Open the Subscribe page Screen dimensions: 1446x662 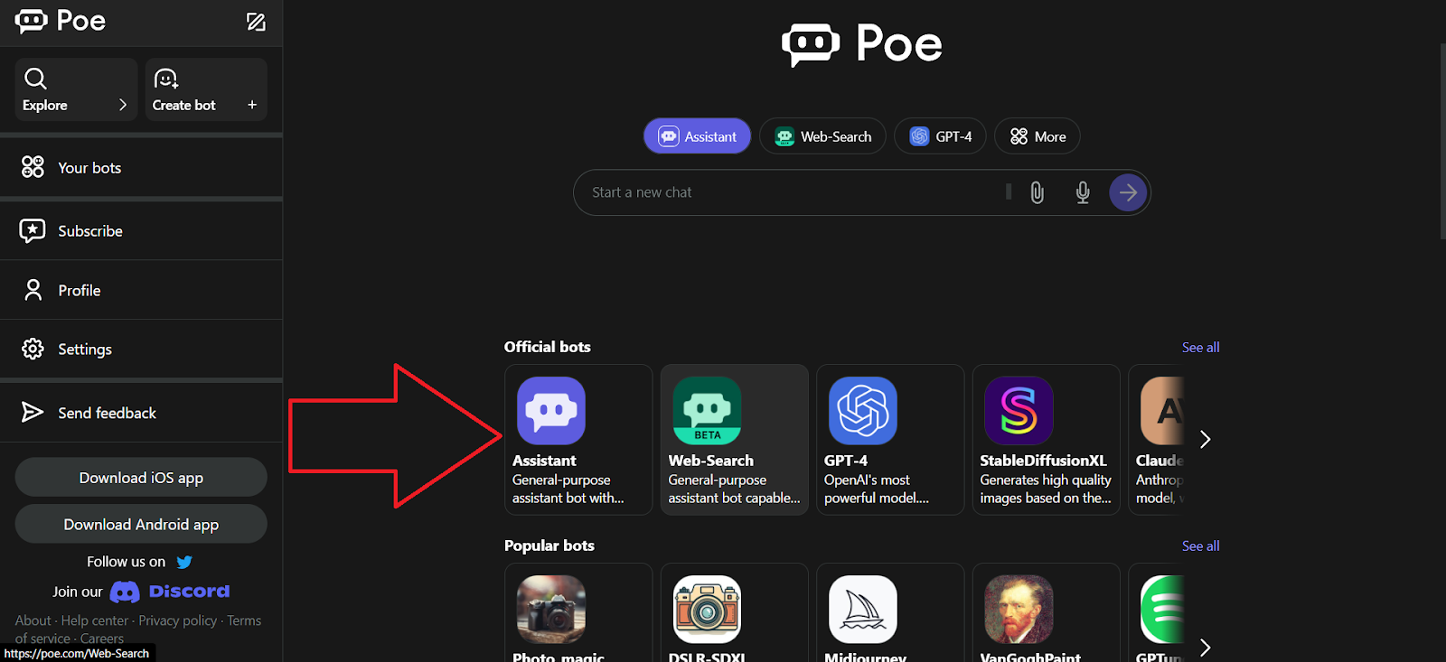coord(141,230)
